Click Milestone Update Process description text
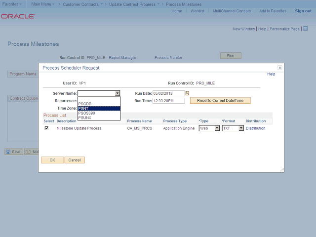Viewport: 316px width, 237px height. [79, 128]
